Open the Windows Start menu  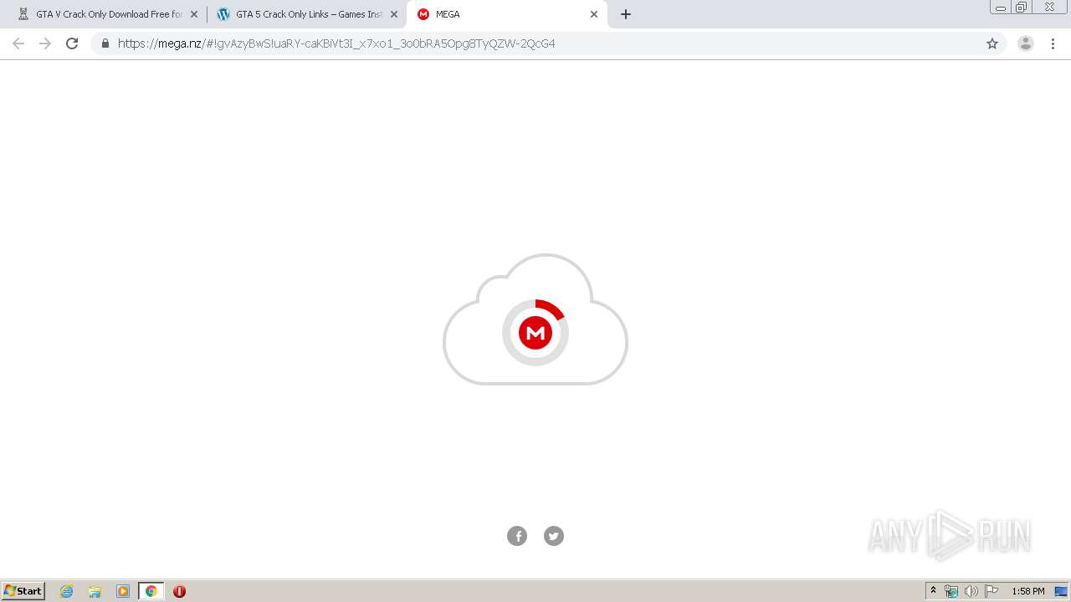23,591
